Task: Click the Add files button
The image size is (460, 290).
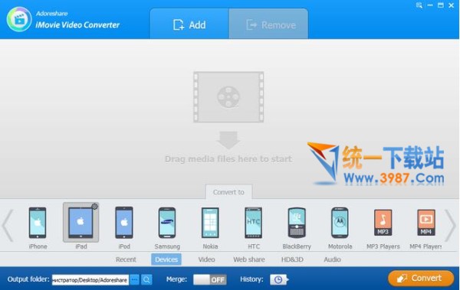Action: click(x=189, y=25)
